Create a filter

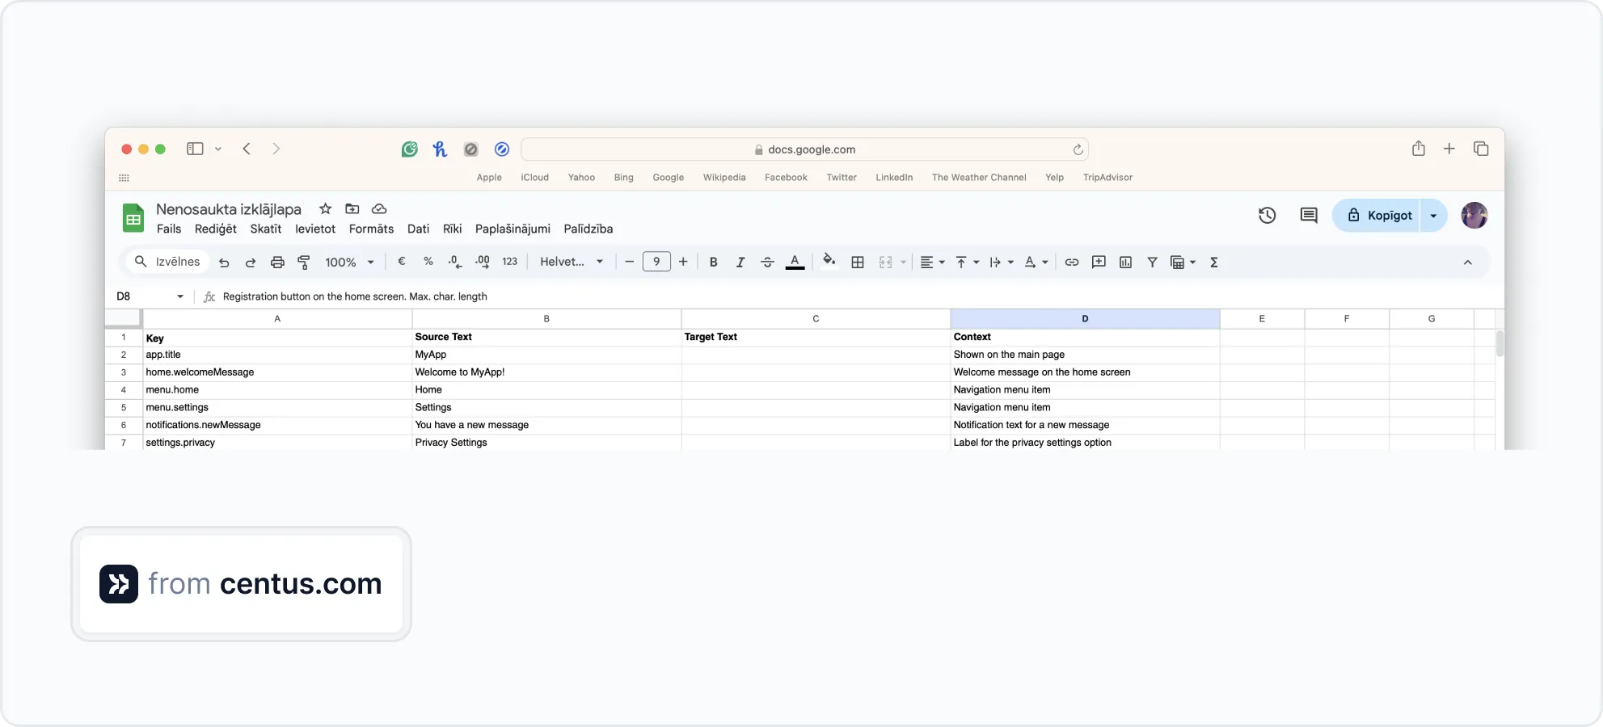pyautogui.click(x=1153, y=262)
